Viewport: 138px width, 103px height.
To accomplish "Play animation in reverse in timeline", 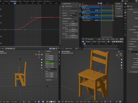I will (x=116, y=41).
